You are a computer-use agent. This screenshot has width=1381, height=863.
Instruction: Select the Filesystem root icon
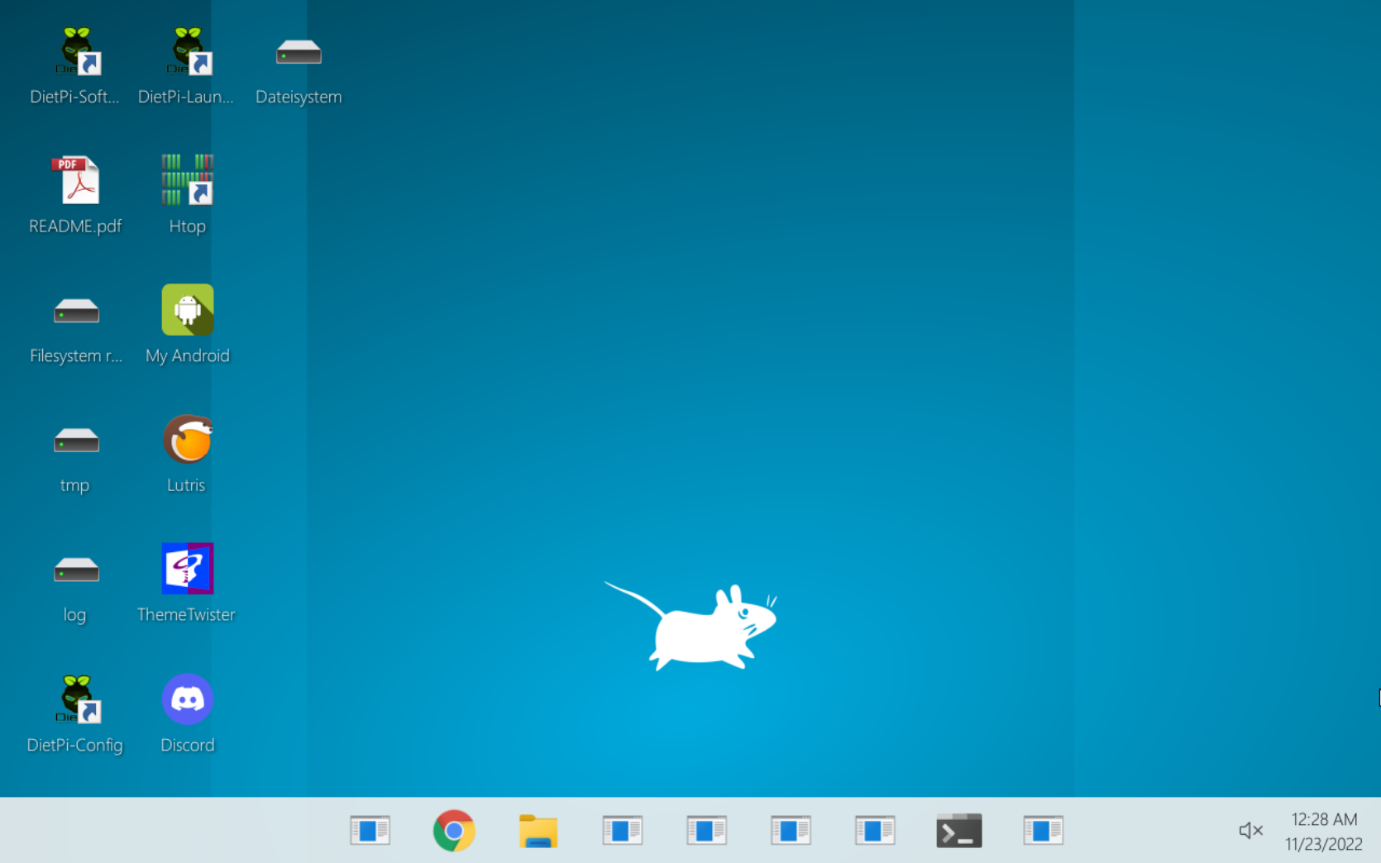point(75,312)
